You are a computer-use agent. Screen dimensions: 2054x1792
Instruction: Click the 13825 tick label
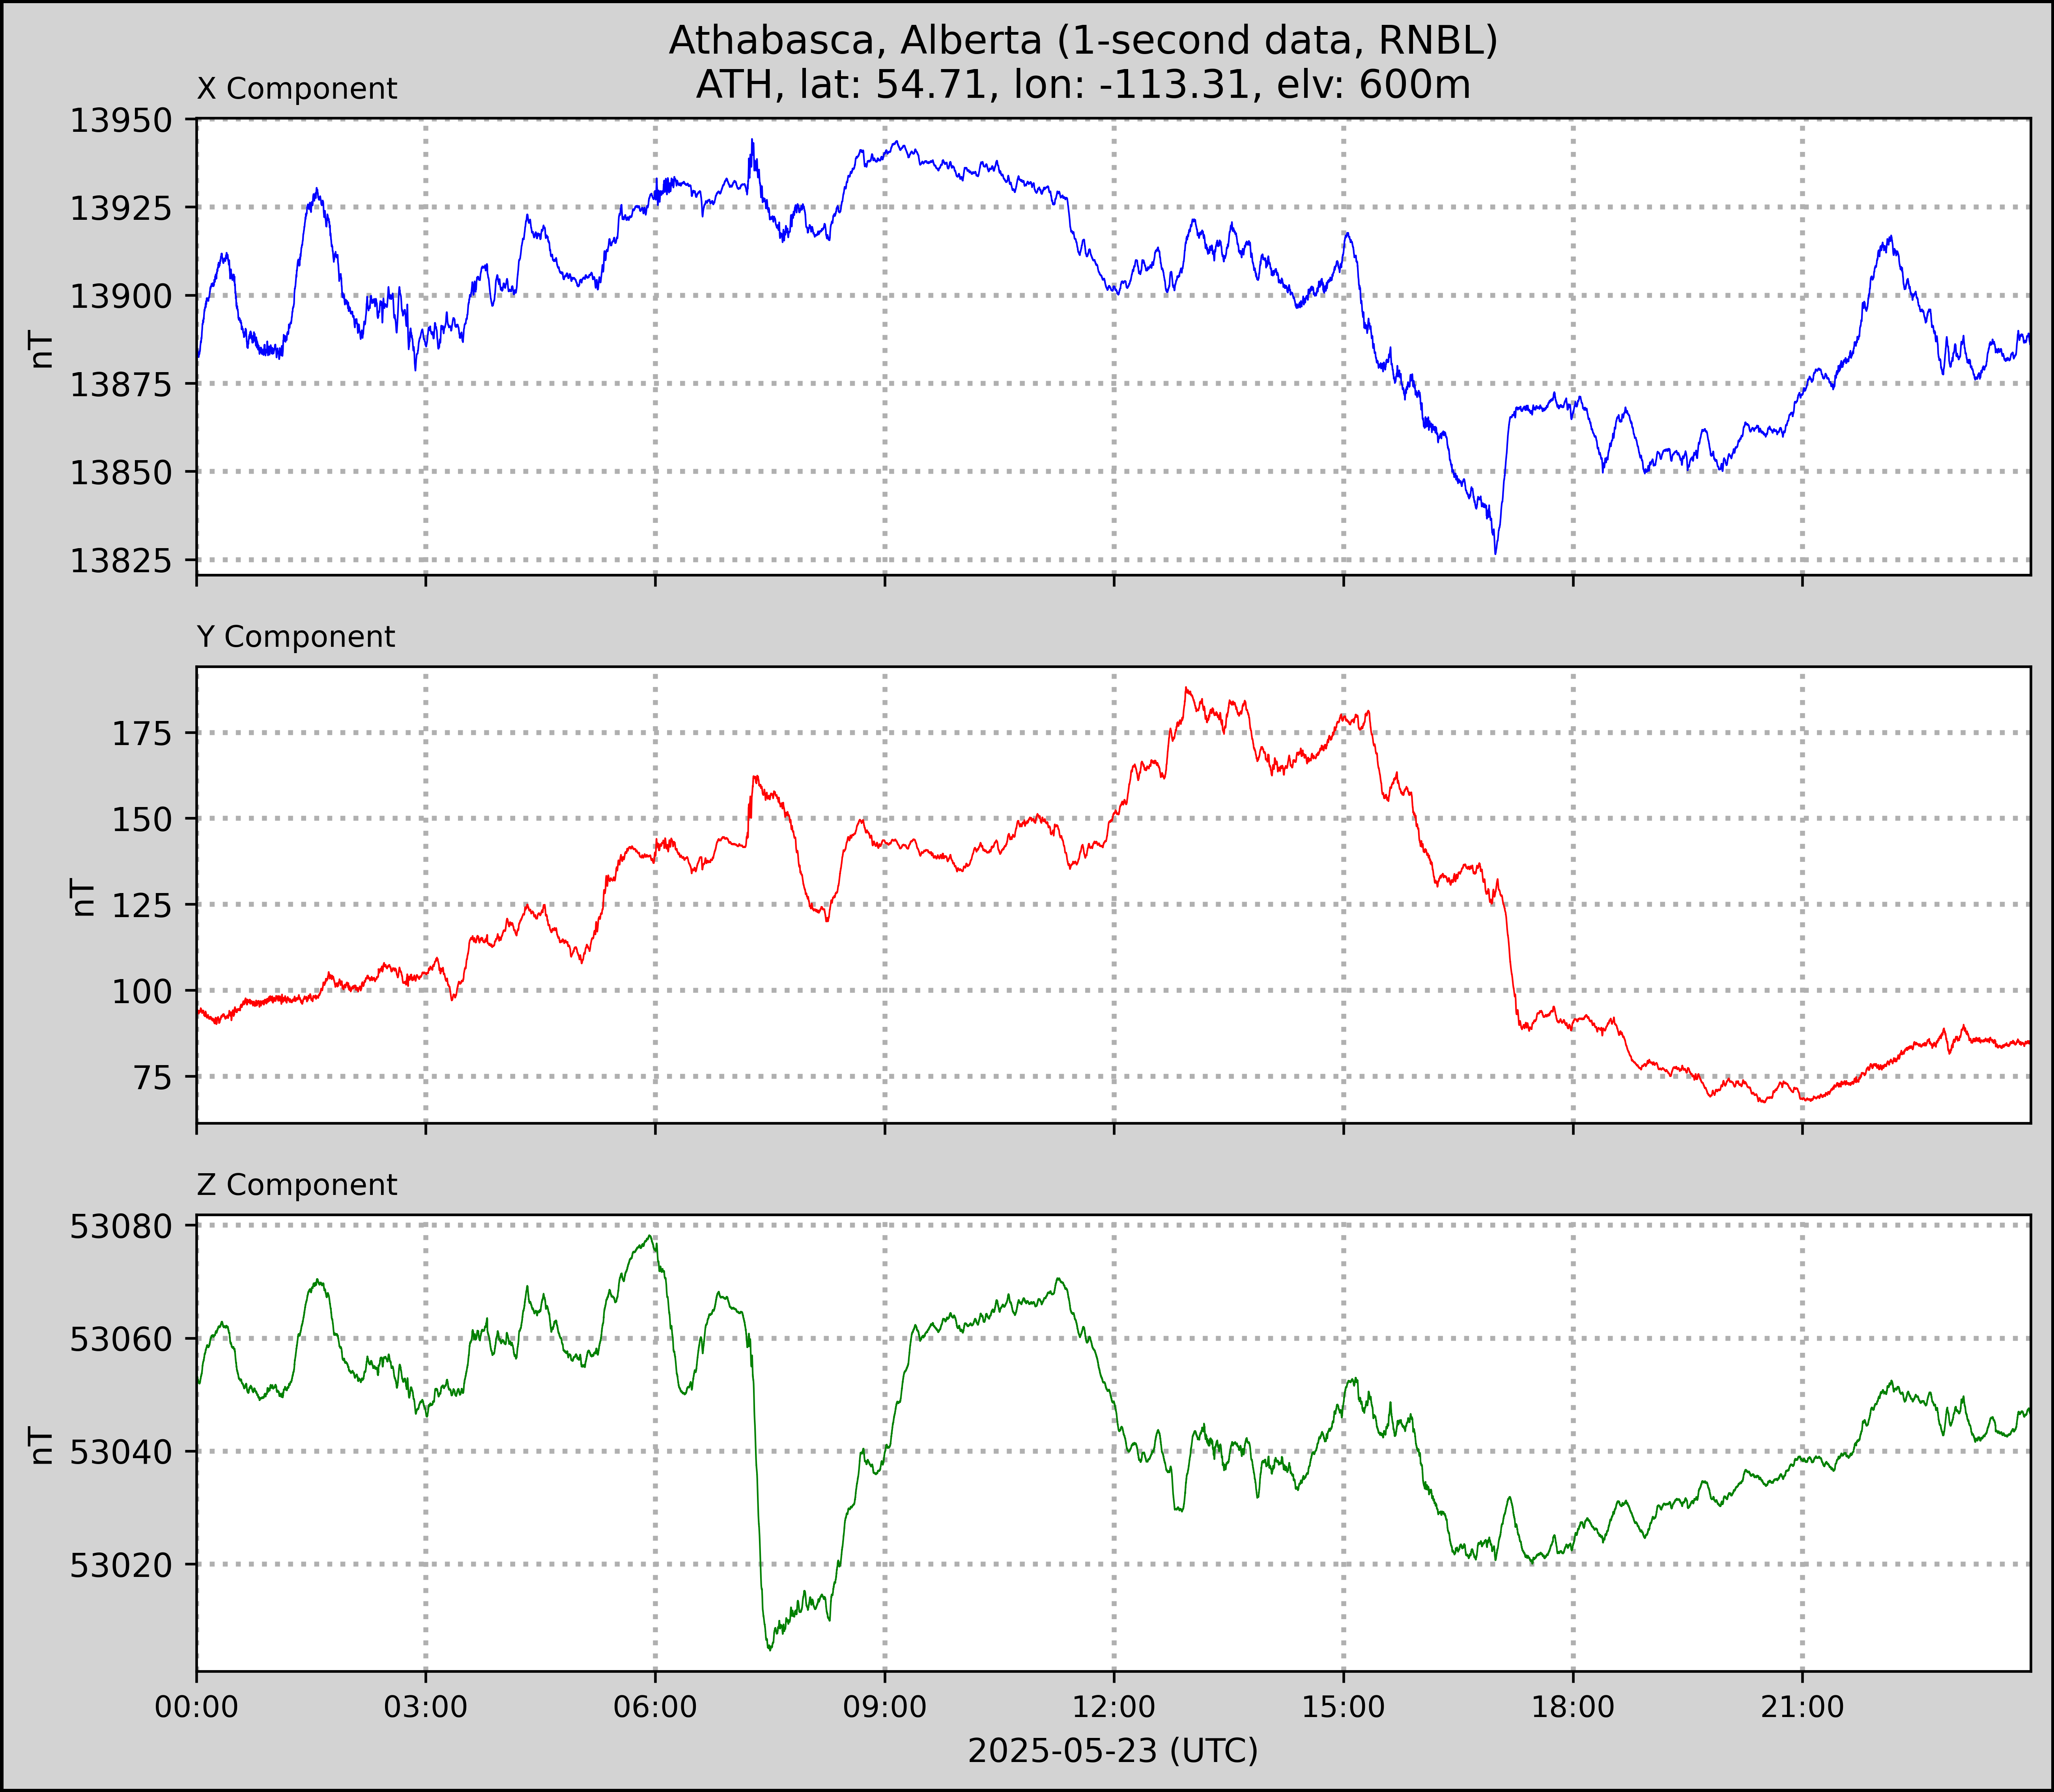click(120, 561)
